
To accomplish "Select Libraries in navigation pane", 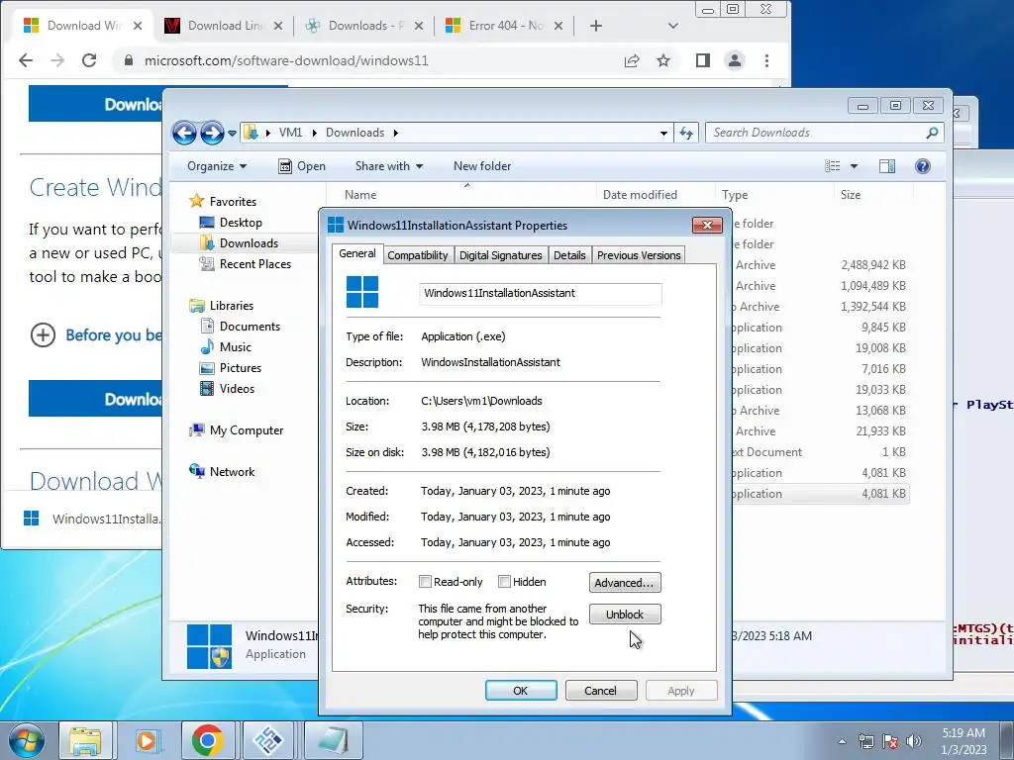I will click(231, 306).
